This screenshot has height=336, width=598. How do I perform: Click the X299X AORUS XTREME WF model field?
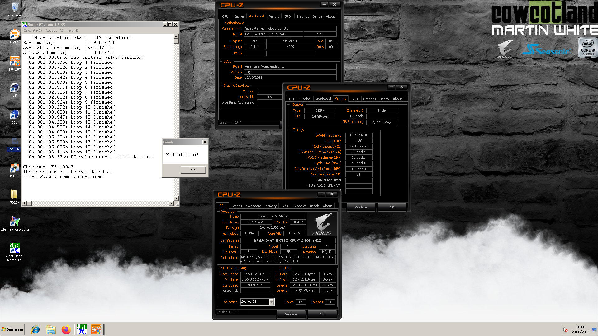click(x=273, y=34)
